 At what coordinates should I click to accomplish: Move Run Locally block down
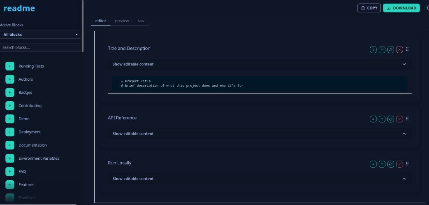click(x=373, y=164)
